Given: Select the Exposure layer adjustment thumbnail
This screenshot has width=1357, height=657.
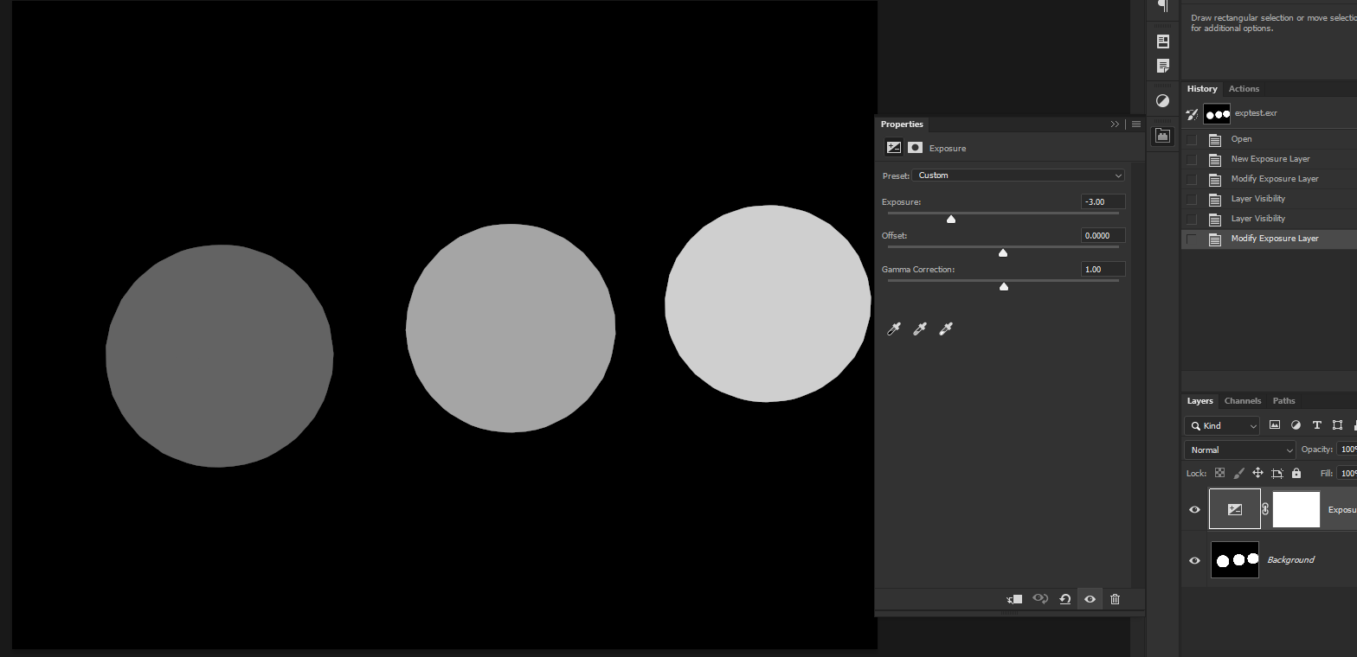Looking at the screenshot, I should (1235, 510).
